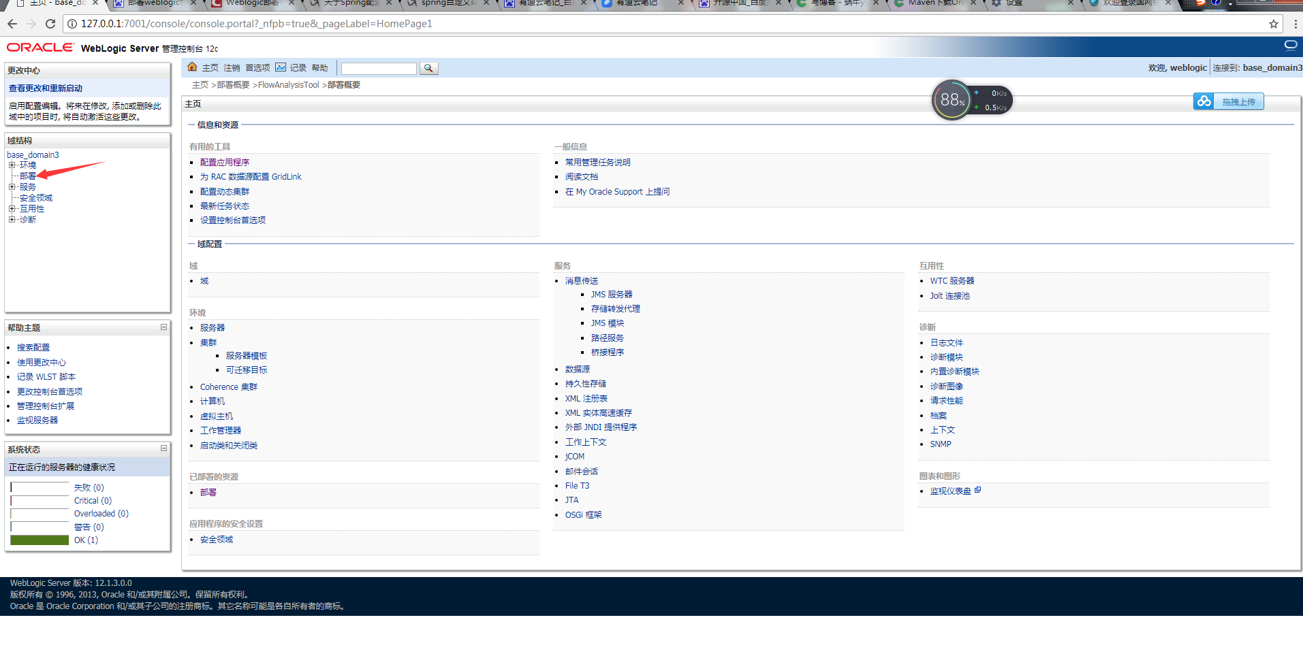Screen dimensions: 1303x656
Task: Open the 服务器 link under 环境
Action: pyautogui.click(x=213, y=328)
